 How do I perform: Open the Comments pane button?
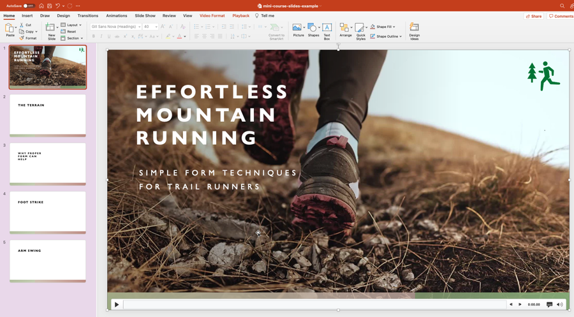[x=561, y=16]
